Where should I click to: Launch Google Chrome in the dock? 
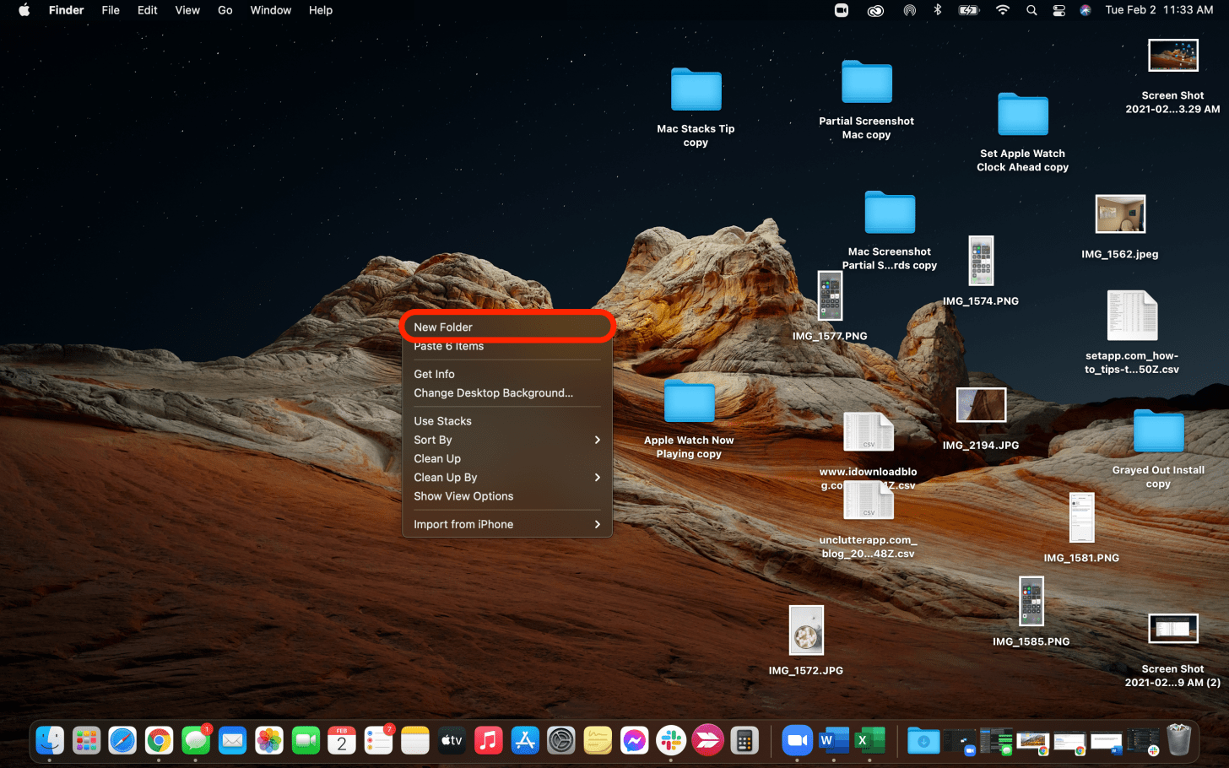159,741
